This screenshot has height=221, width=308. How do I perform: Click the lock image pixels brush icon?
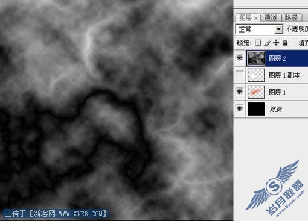pos(267,43)
